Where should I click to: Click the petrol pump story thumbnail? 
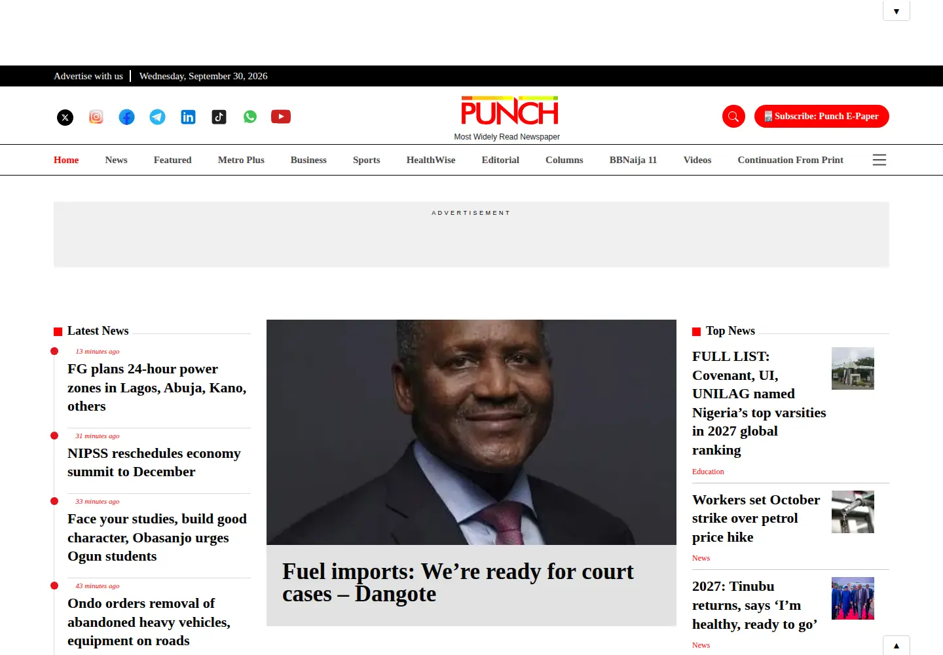click(853, 512)
